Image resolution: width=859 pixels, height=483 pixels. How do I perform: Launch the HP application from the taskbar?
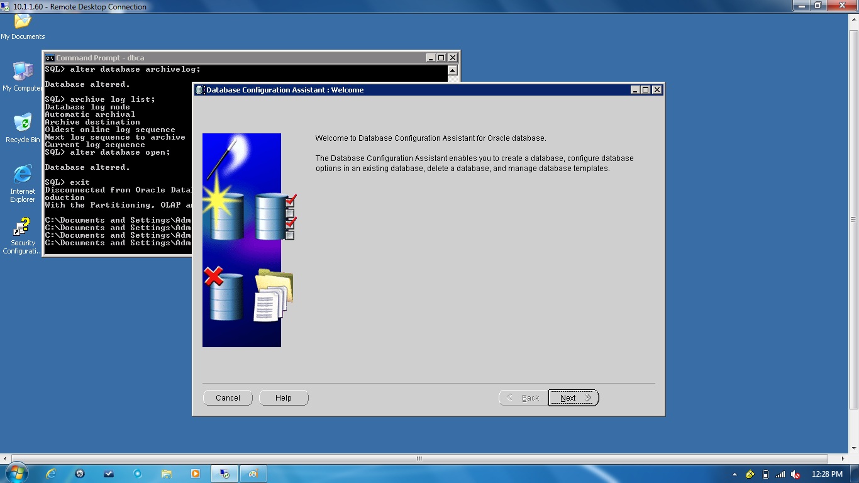[x=80, y=473]
